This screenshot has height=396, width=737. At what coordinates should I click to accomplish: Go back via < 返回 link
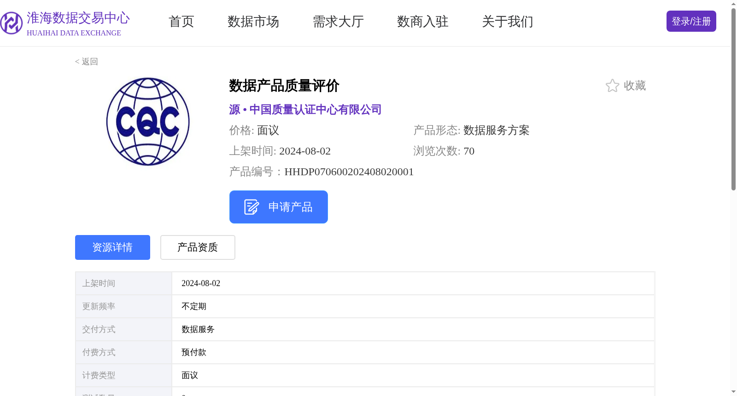click(x=87, y=62)
